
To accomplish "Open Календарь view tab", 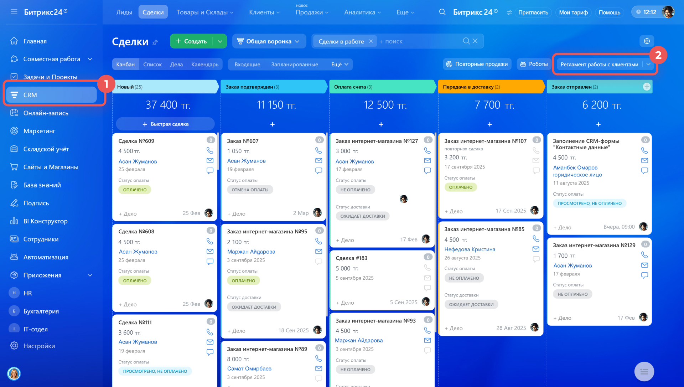I will pos(204,64).
